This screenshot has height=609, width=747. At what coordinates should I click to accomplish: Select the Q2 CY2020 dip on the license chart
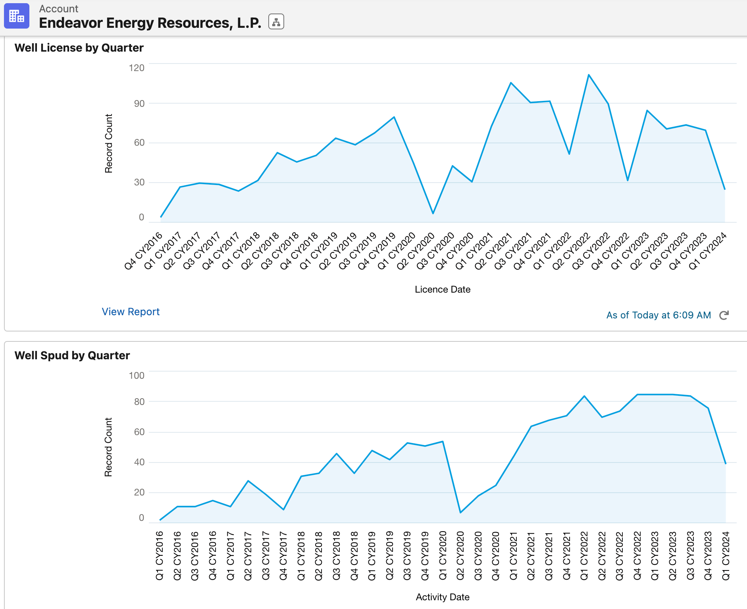432,213
